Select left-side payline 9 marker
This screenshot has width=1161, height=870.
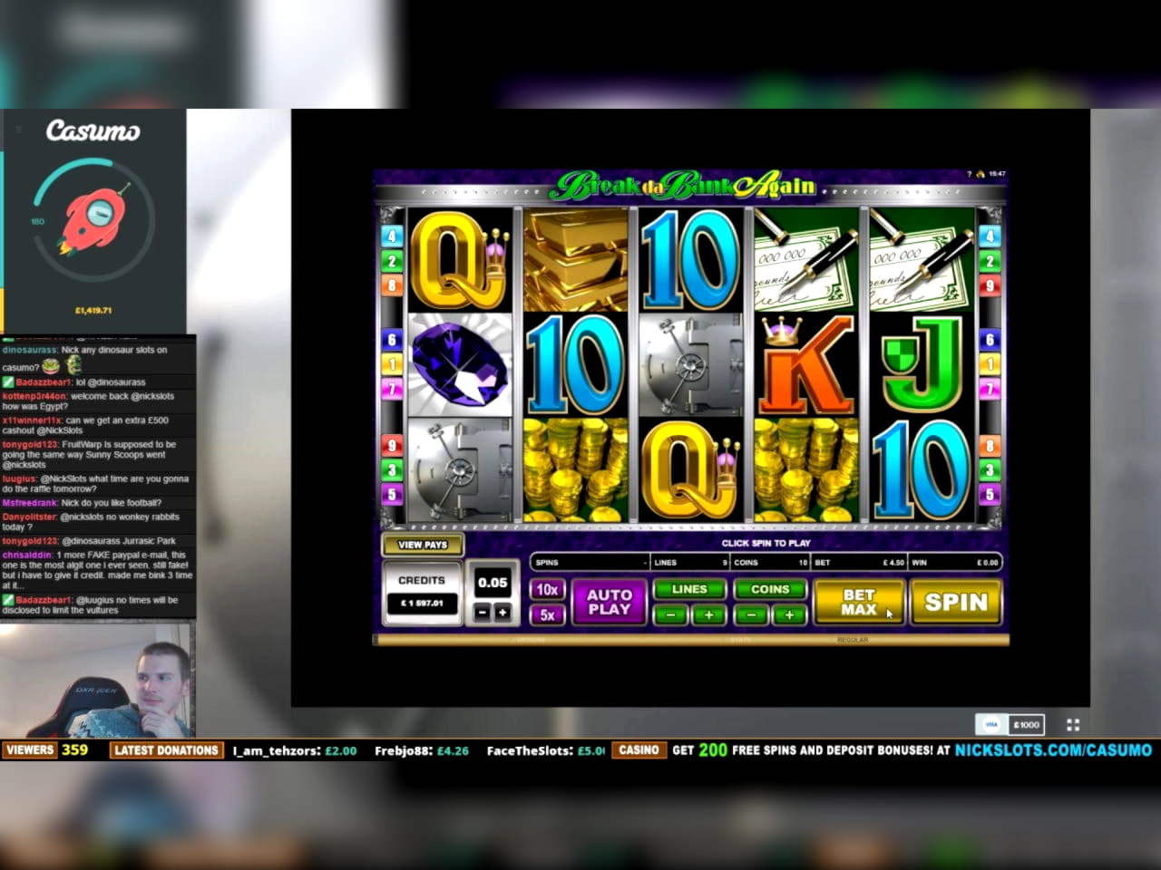coord(392,445)
